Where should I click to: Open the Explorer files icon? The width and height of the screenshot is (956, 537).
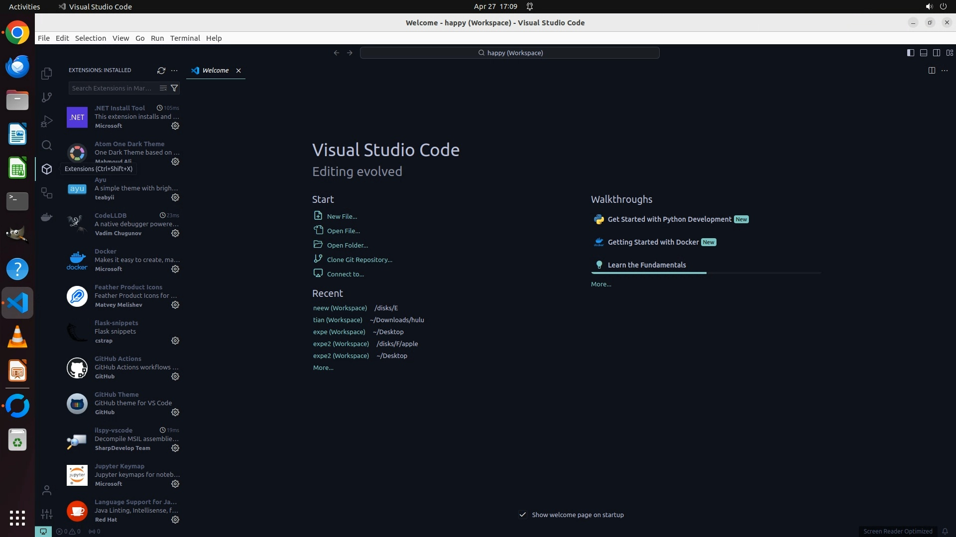pos(47,74)
